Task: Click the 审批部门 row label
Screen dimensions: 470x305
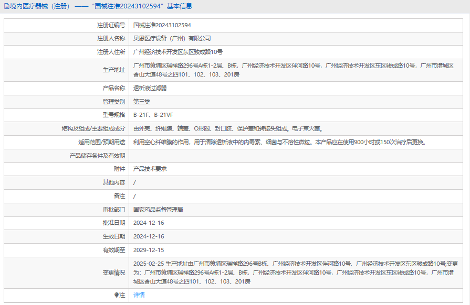Action: point(114,210)
